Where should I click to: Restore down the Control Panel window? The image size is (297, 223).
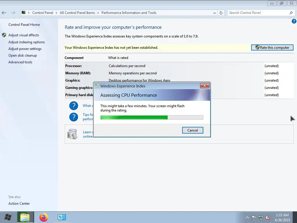pyautogui.click(x=282, y=3)
